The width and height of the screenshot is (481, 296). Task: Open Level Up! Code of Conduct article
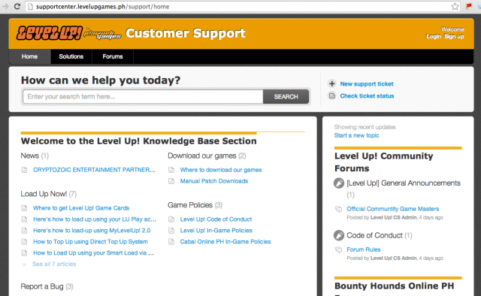[216, 219]
